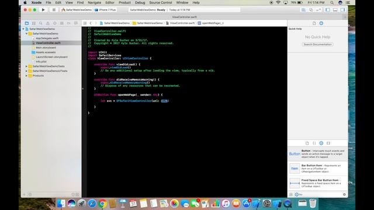Image resolution: width=374 pixels, height=210 pixels.
Task: Show the File Template library
Action: 307,143
